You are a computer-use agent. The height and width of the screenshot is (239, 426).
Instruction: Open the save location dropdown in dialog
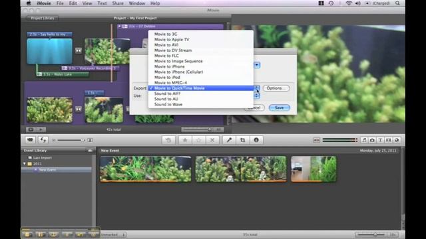point(257,65)
